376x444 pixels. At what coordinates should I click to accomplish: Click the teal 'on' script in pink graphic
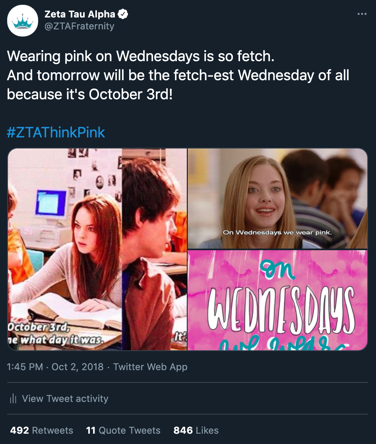pyautogui.click(x=277, y=270)
